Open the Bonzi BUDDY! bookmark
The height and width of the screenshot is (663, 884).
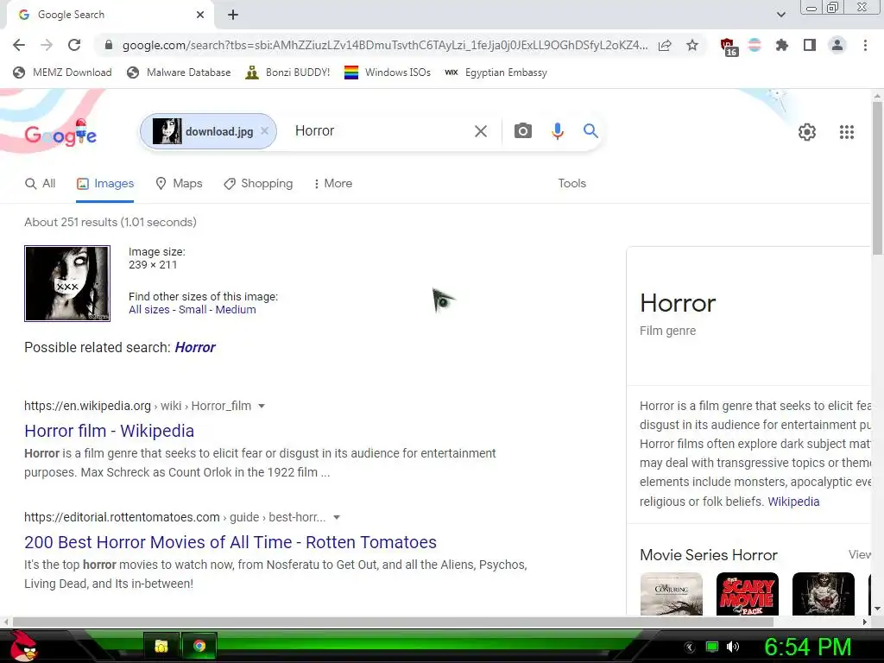pos(287,73)
